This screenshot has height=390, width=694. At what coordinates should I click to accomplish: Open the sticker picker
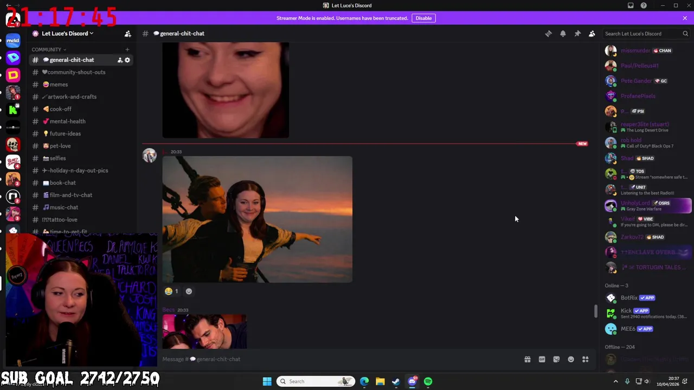coord(556,359)
